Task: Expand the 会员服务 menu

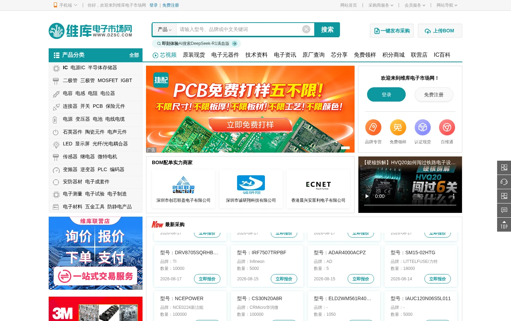Action: [x=415, y=5]
